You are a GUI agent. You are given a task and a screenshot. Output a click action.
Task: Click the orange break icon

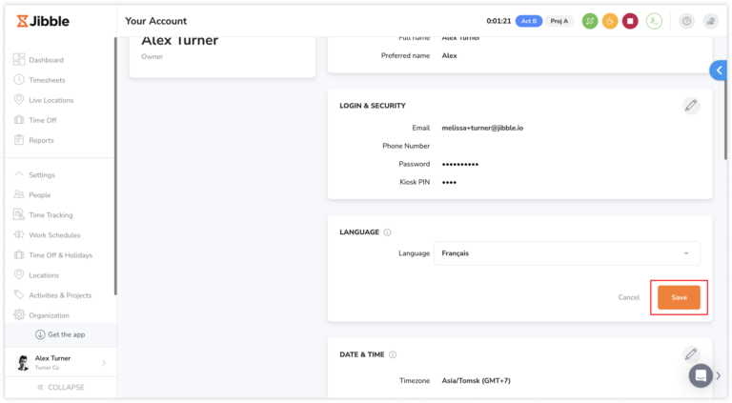[x=610, y=21]
